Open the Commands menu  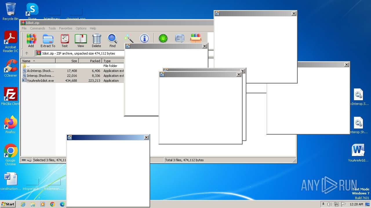pyautogui.click(x=37, y=28)
